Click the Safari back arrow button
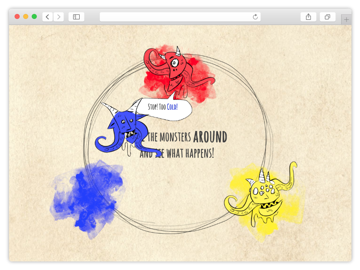The width and height of the screenshot is (360, 270). pyautogui.click(x=48, y=17)
